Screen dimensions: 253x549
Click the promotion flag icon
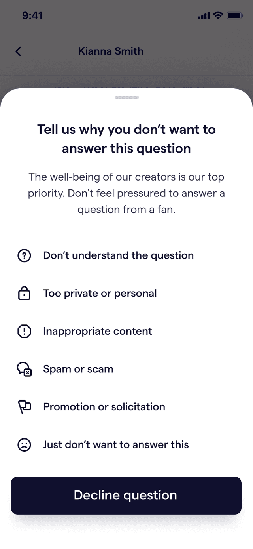click(25, 407)
